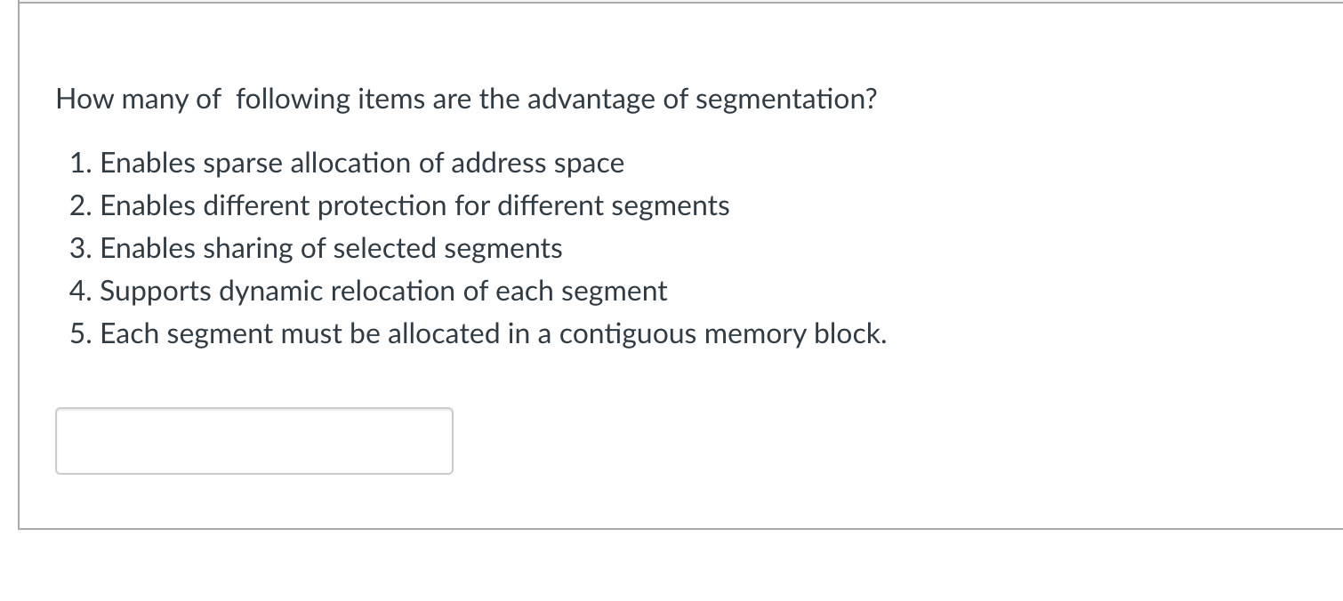
Task: Click the '2.' list number marker
Action: coord(82,206)
